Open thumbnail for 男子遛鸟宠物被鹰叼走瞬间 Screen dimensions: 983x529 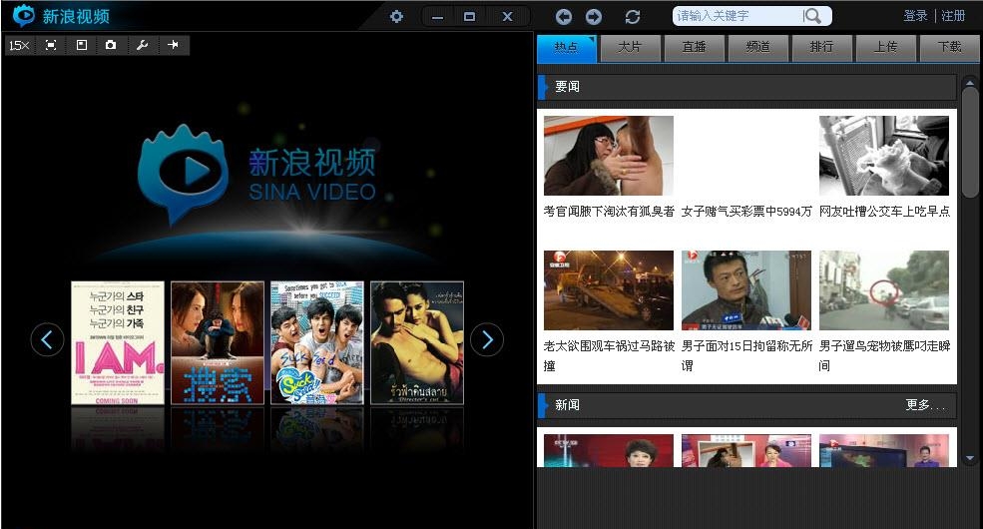point(884,290)
